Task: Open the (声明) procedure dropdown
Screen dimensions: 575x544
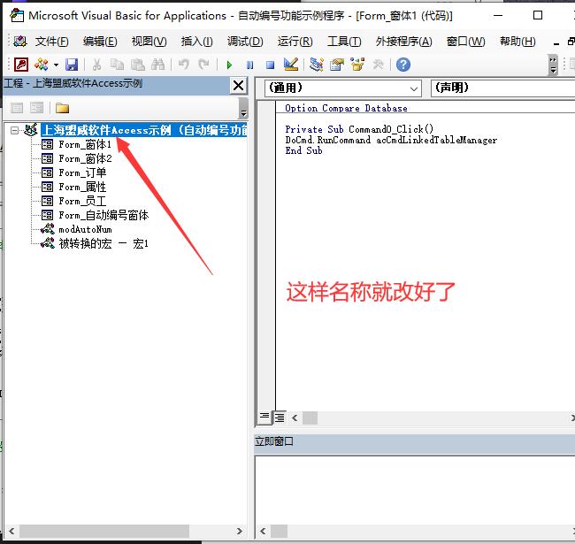Action: point(502,88)
